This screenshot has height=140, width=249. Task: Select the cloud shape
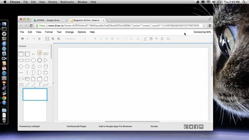click(x=40, y=66)
